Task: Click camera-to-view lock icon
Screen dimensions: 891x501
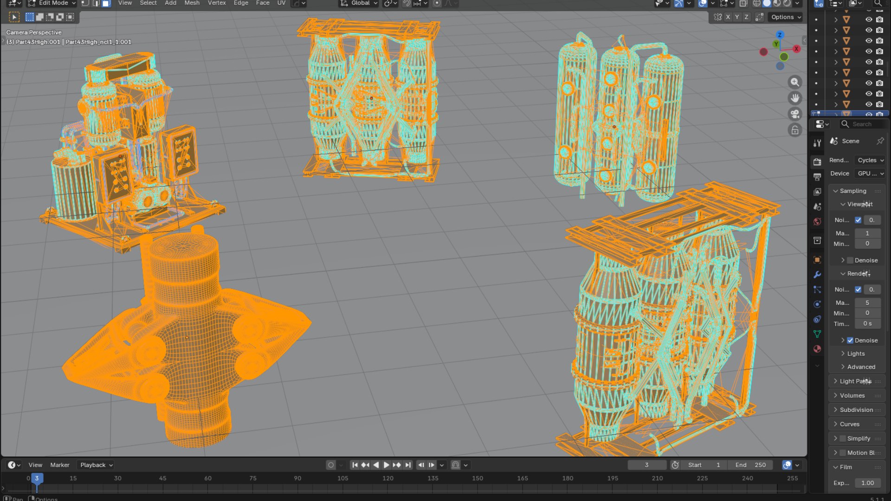Action: (x=795, y=130)
